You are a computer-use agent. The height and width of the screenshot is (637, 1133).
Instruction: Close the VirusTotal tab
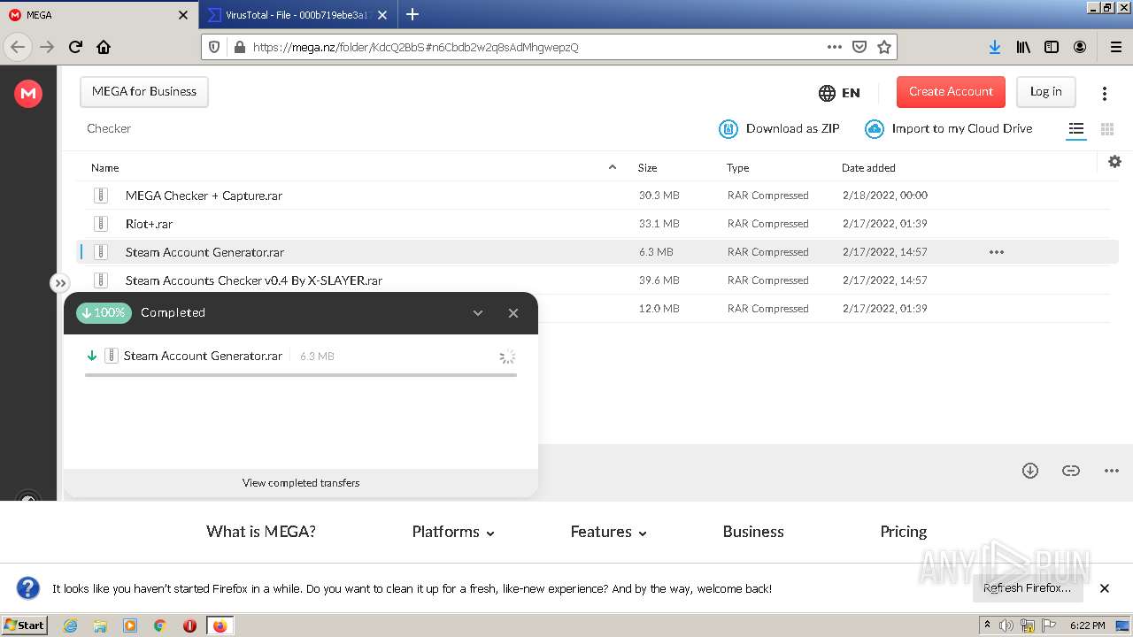pos(382,15)
